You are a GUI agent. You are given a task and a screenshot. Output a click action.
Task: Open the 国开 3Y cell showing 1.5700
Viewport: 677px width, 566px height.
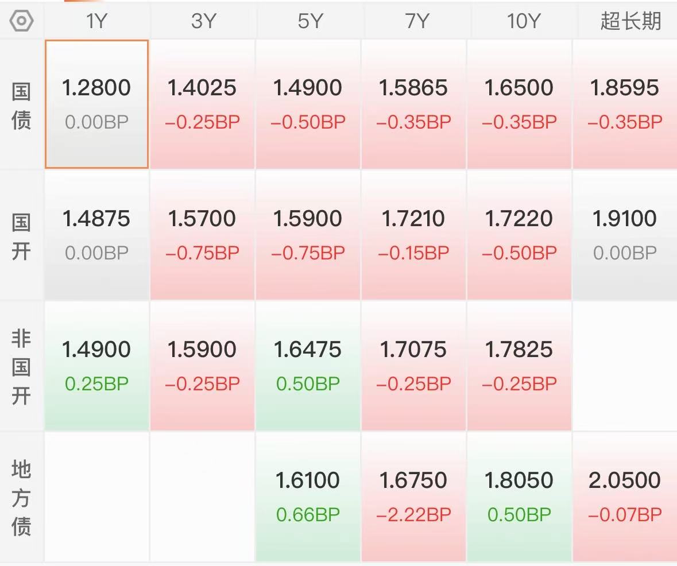tap(203, 235)
